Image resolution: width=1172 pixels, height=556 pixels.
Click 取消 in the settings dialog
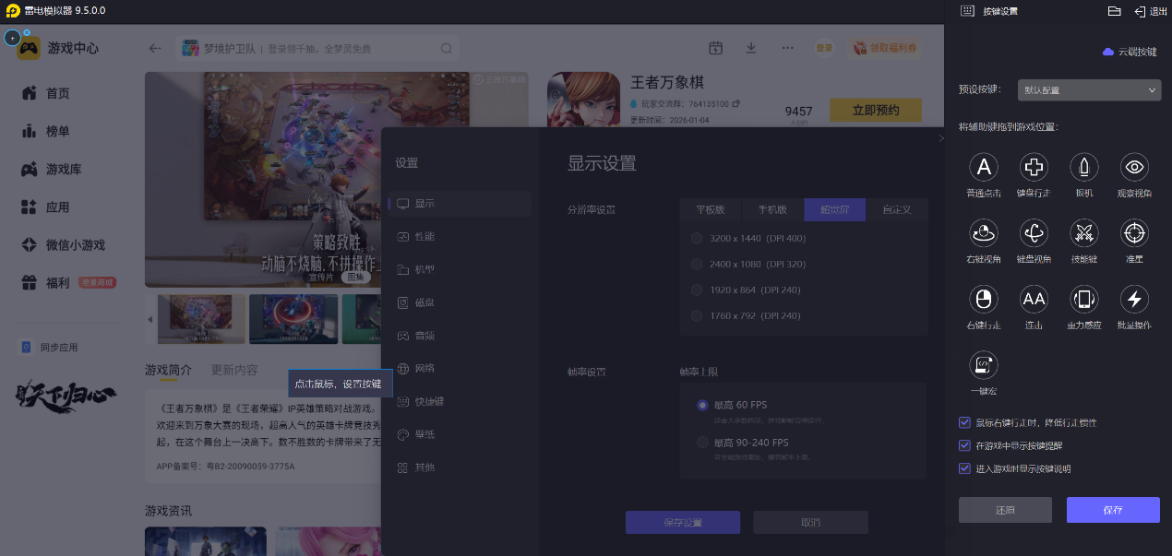810,522
